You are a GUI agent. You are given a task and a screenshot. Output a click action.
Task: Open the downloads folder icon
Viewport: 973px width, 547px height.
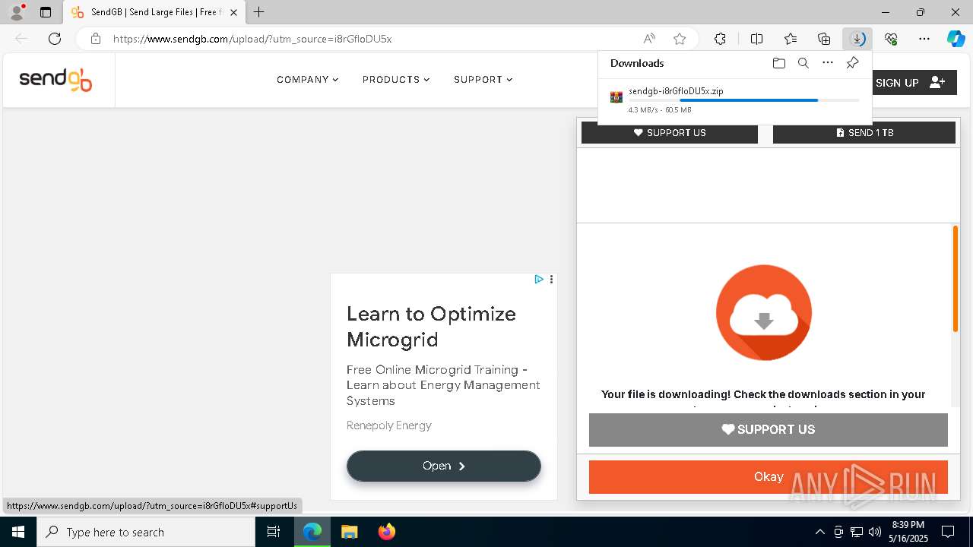point(779,63)
